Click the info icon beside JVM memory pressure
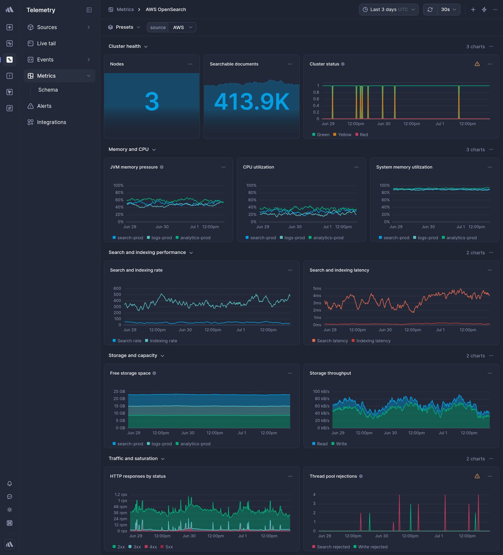The width and height of the screenshot is (503, 555). [162, 167]
